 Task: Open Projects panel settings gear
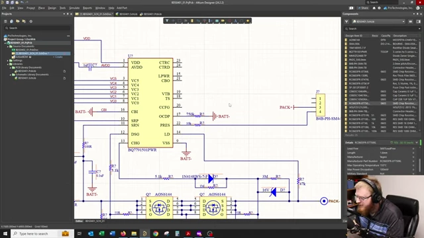coord(31,21)
